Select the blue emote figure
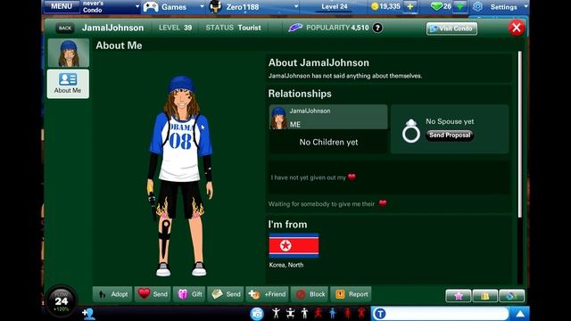The image size is (571, 321). 333,313
